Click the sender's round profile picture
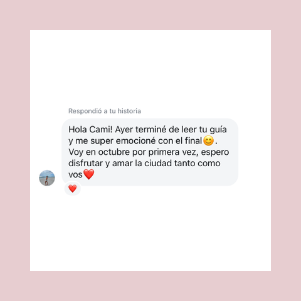This screenshot has width=301, height=301. click(x=47, y=178)
